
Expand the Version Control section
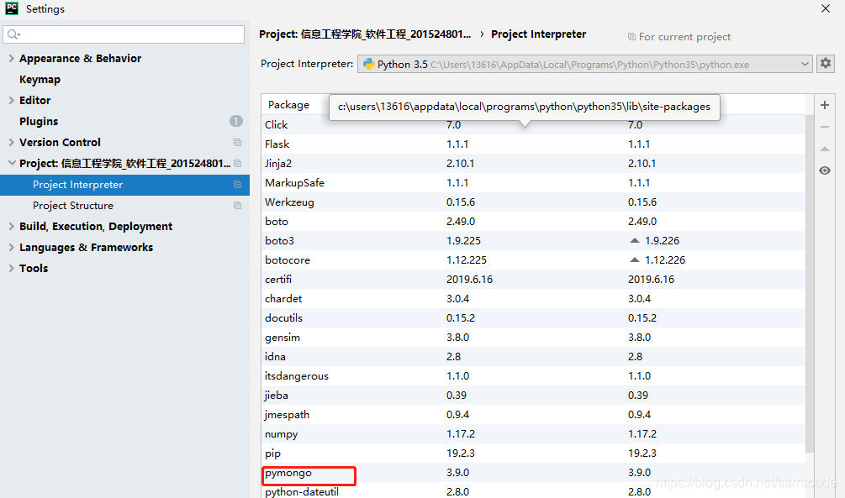(x=11, y=142)
